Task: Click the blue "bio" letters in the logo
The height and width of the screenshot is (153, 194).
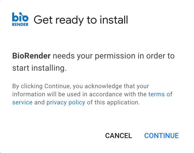Action: pyautogui.click(x=20, y=18)
